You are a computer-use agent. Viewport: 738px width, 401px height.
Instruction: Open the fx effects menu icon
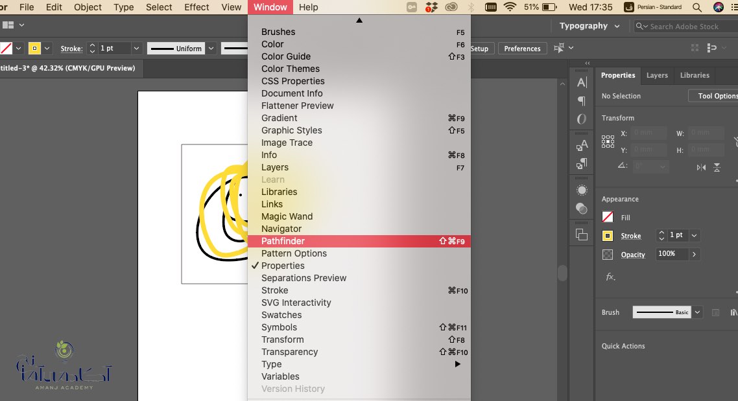[x=610, y=277]
